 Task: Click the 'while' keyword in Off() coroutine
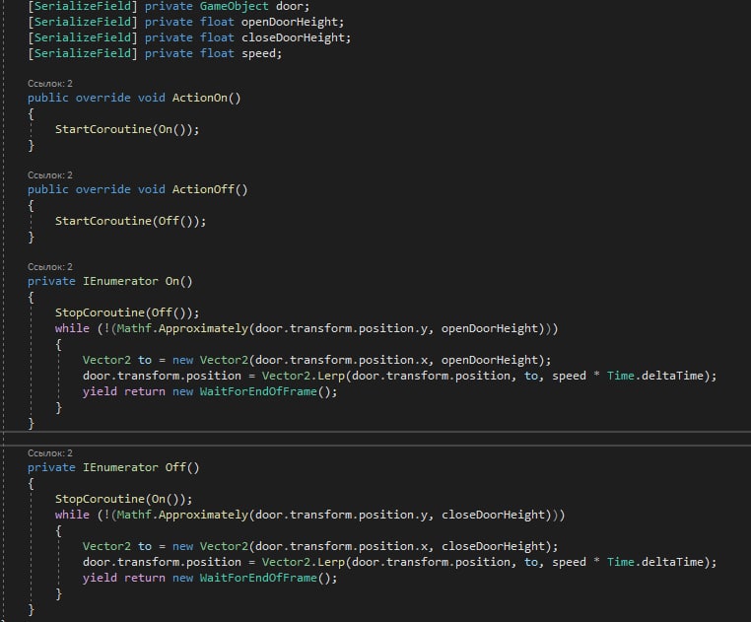(x=72, y=515)
